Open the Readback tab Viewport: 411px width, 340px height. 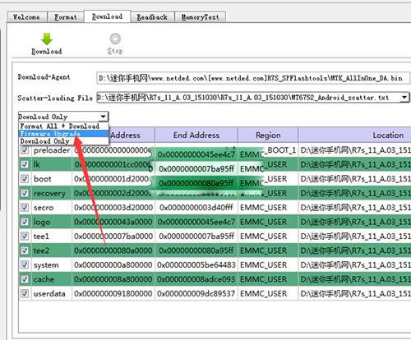coord(152,17)
